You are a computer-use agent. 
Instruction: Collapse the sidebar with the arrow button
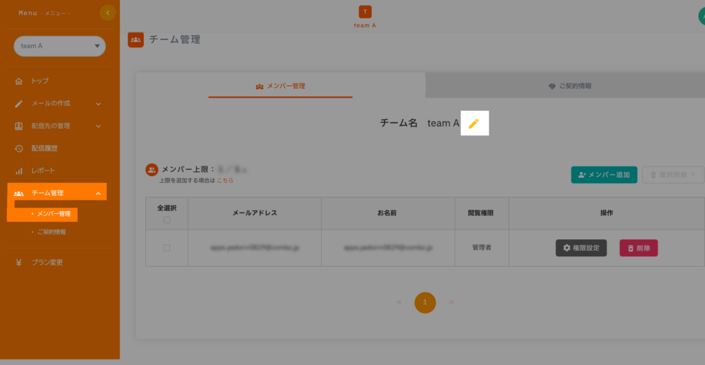pos(107,12)
